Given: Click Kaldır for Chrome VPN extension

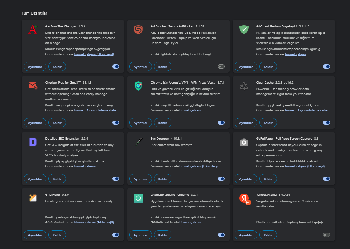Looking at the screenshot, I should [x=163, y=123].
